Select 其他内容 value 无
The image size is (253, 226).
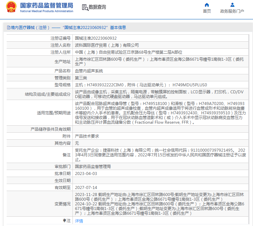coord(77,143)
